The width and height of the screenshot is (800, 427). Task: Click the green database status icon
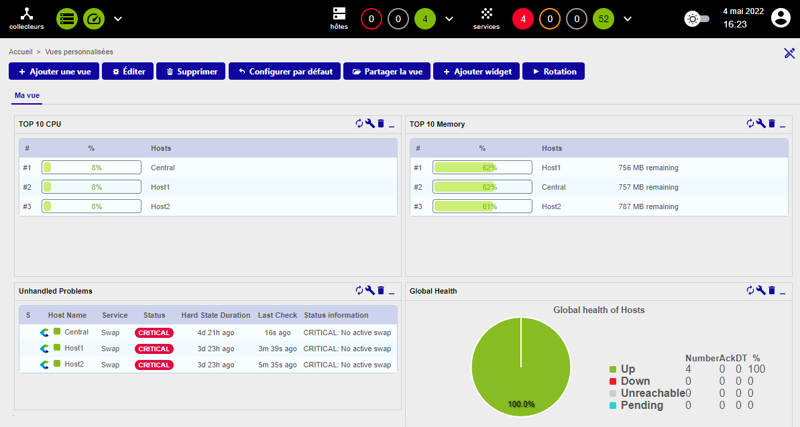(x=66, y=19)
